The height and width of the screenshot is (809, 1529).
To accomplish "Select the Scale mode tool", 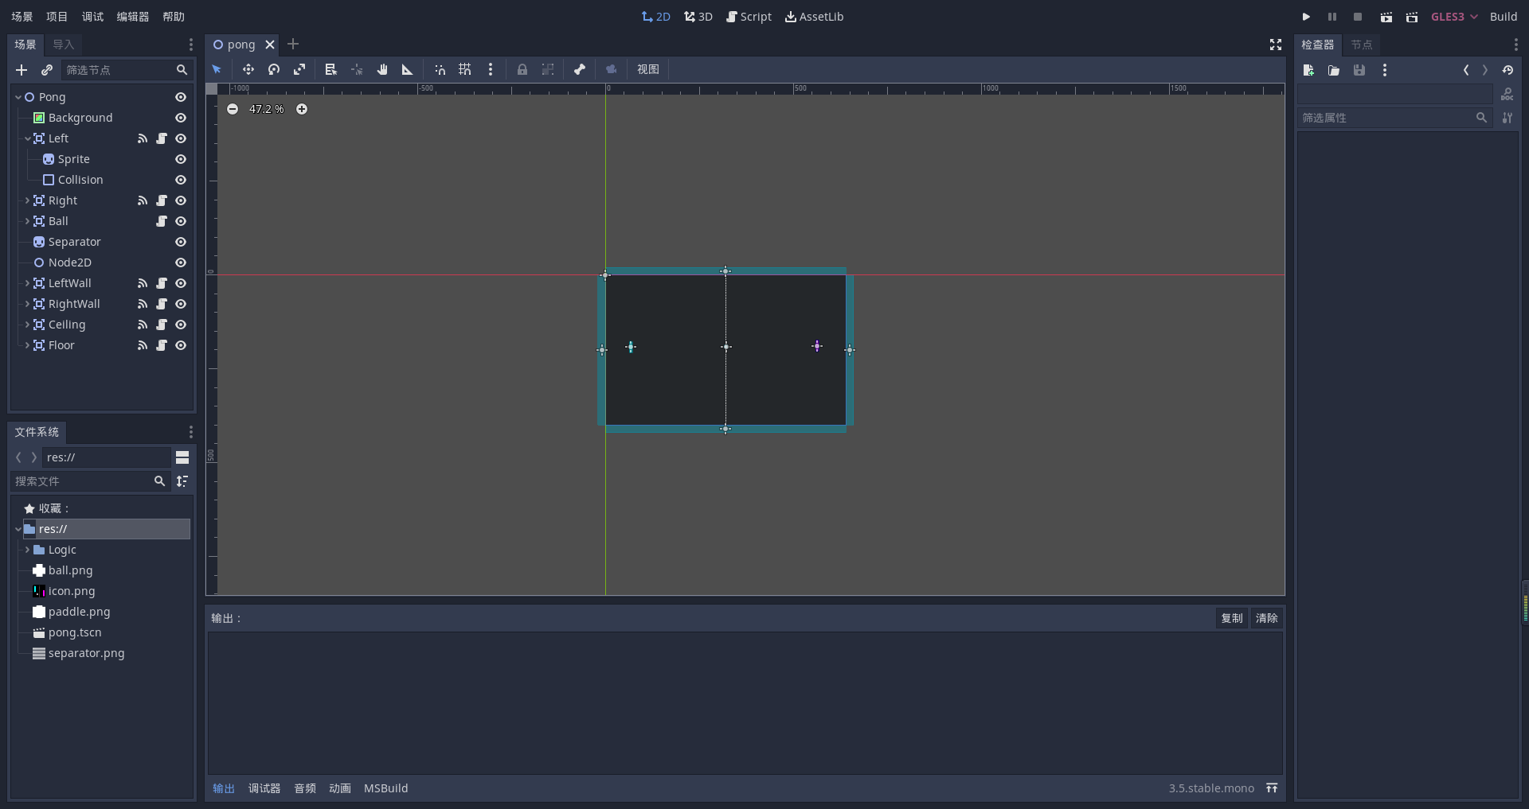I will (x=299, y=70).
